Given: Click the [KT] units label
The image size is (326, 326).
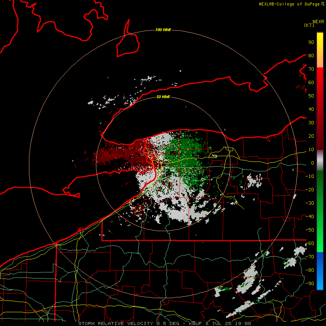Looking at the screenshot, I should pos(309,25).
